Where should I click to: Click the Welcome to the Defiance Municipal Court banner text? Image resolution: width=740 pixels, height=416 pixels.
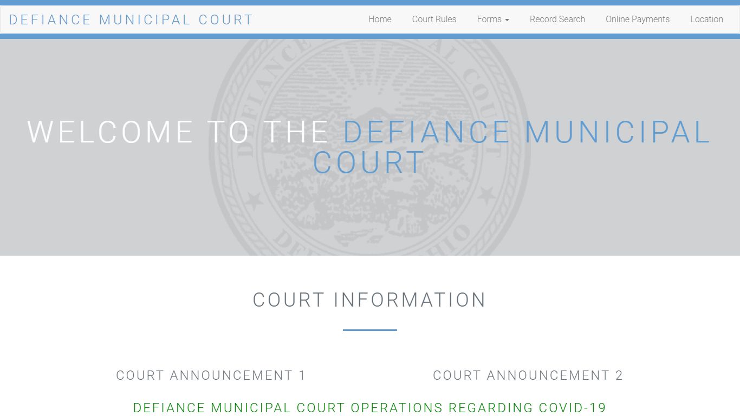[x=370, y=147]
